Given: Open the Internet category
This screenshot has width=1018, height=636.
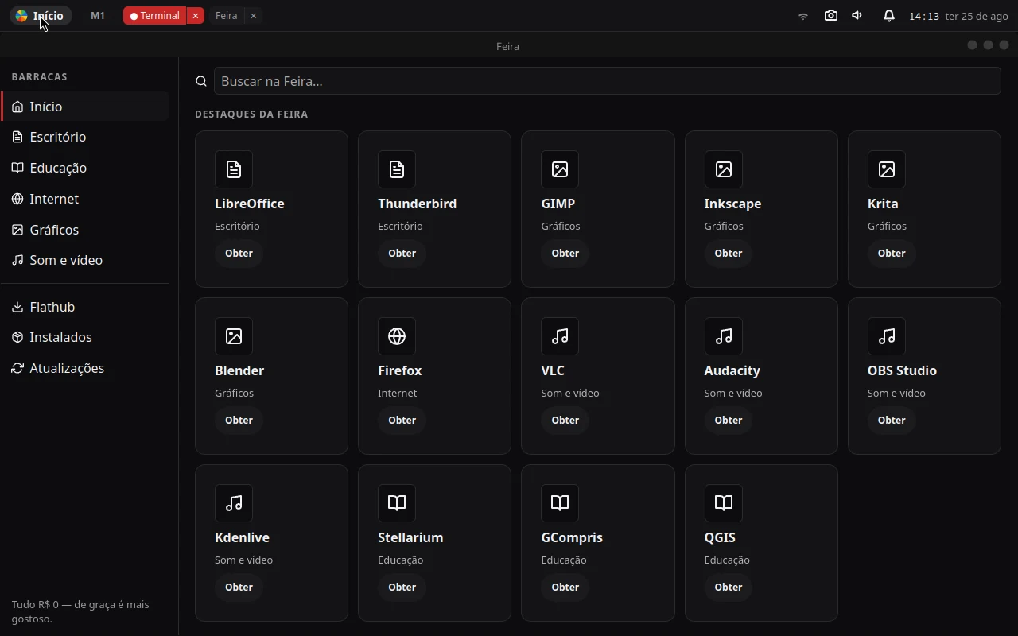Looking at the screenshot, I should pyautogui.click(x=85, y=199).
